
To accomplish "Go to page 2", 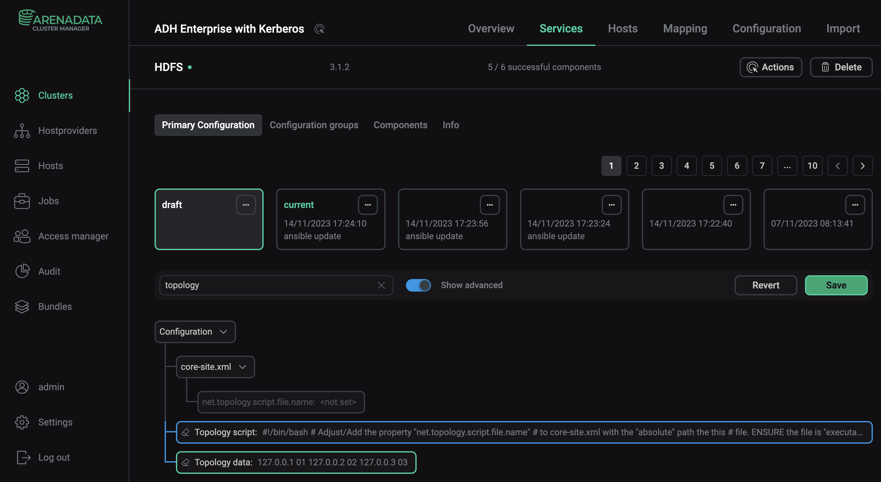I will tap(636, 166).
